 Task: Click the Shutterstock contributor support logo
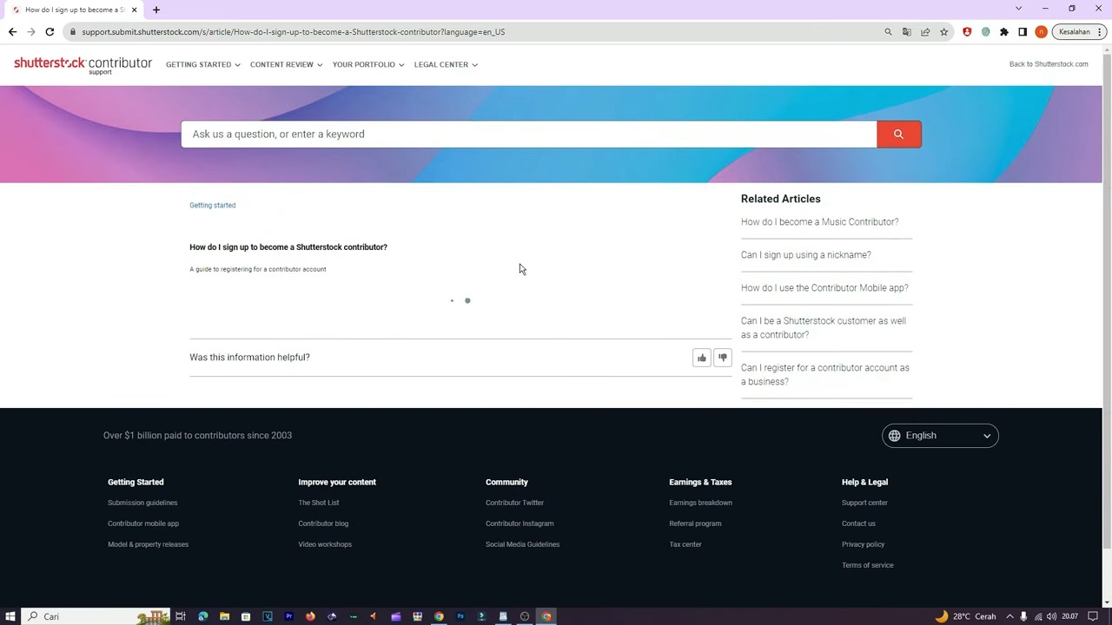coord(83,65)
